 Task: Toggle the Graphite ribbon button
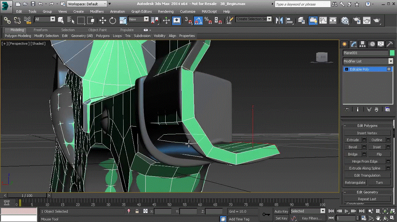pyautogui.click(x=313, y=21)
